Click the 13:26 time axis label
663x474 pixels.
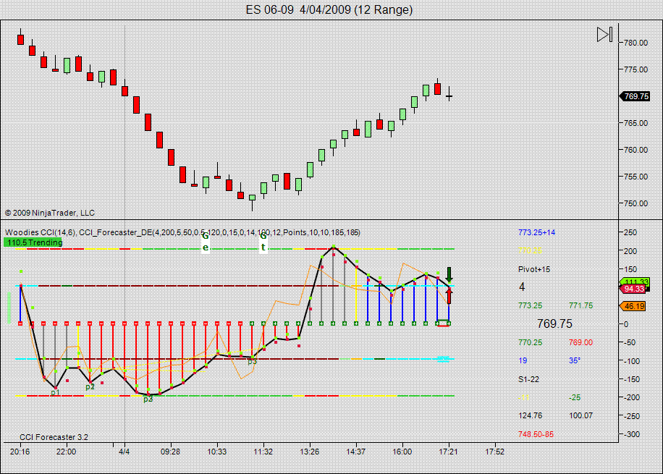310,452
